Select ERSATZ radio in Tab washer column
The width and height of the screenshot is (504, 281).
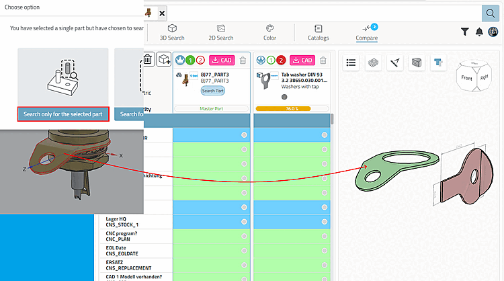325,265
